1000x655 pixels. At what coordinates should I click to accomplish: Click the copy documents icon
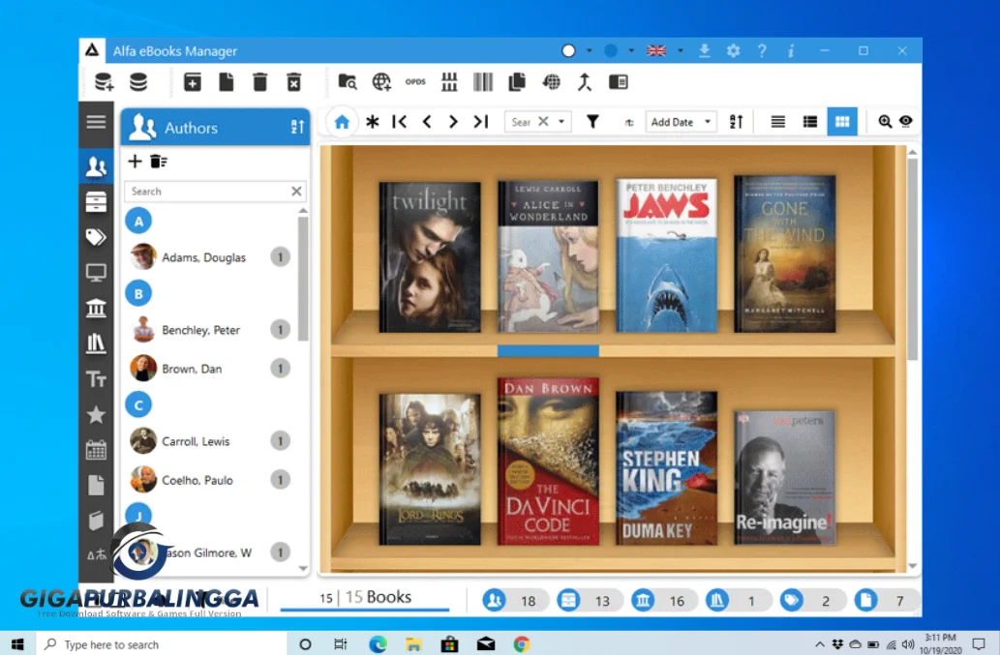[517, 81]
